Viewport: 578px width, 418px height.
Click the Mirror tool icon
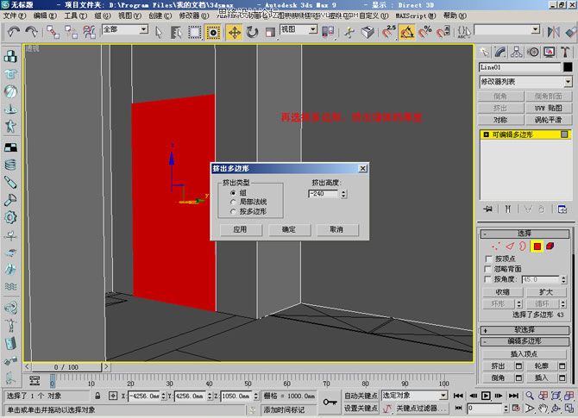click(553, 33)
